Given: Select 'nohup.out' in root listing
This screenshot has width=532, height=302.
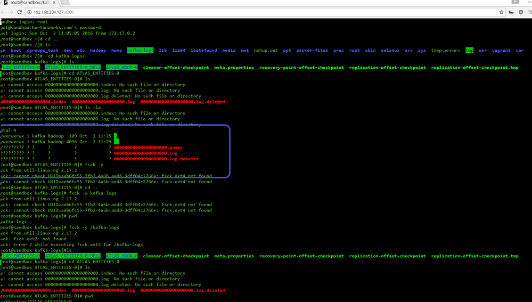Looking at the screenshot, I should (266, 50).
